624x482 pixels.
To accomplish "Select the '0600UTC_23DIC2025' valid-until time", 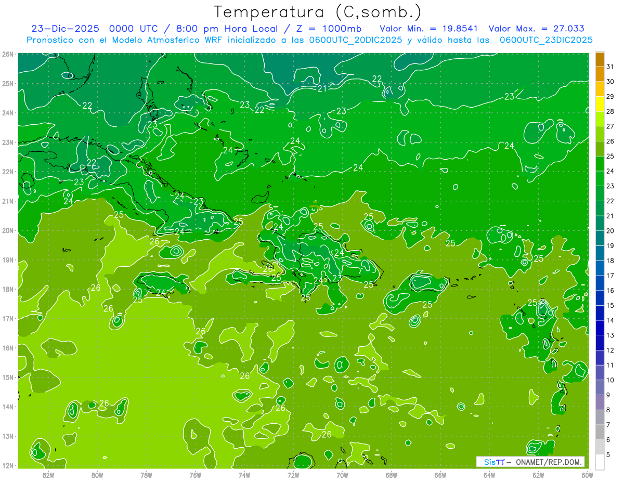I will (x=546, y=40).
